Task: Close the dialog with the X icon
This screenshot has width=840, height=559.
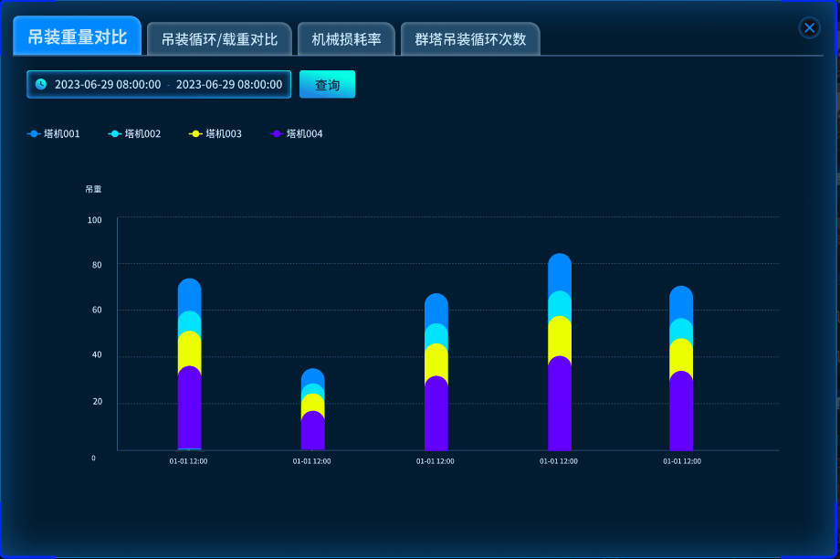Action: 809,27
